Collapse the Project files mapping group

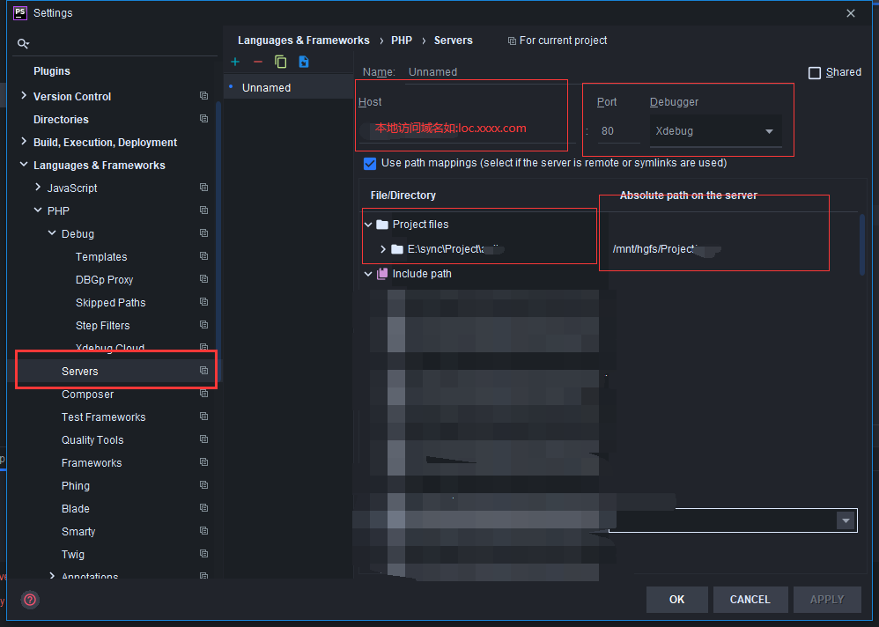point(368,225)
